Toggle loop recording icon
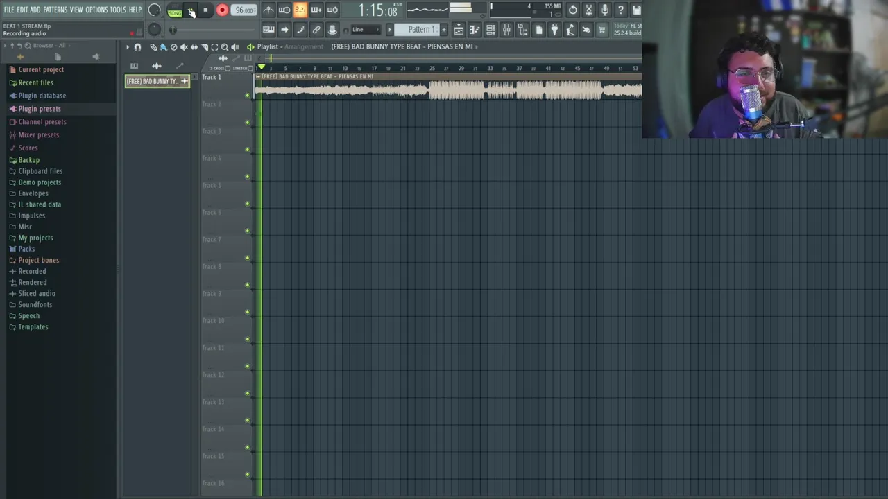 pos(332,10)
